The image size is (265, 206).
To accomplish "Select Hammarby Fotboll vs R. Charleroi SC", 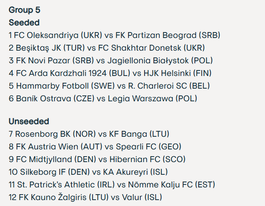I will [109, 86].
